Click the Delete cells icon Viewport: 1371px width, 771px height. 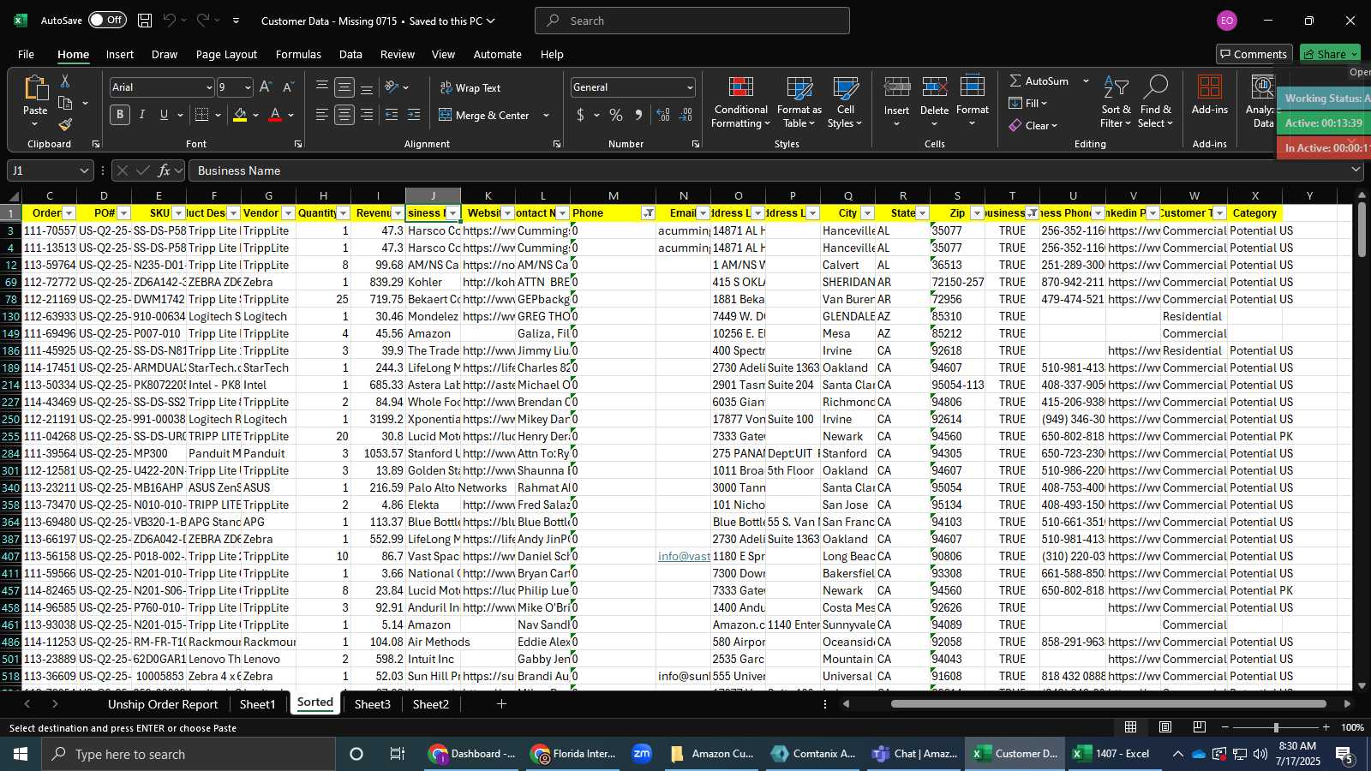[x=935, y=87]
